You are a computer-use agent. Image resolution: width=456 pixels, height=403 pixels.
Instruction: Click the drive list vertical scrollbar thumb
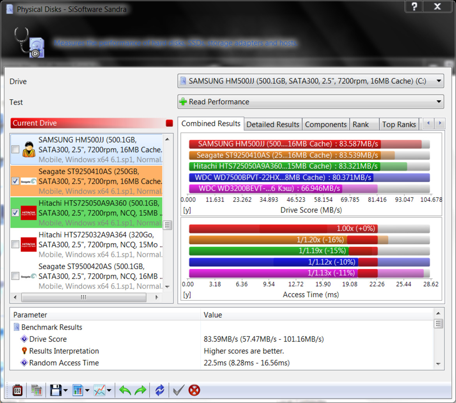(x=167, y=225)
